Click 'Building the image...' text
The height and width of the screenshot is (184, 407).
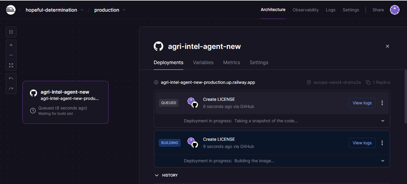254,161
